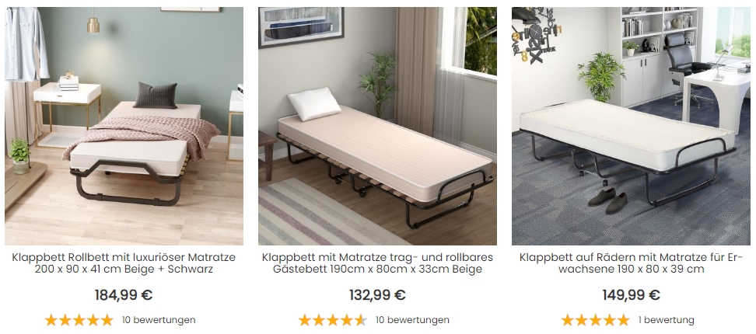Open 'Klappbett auf Rädern mit Matratze' title link

coord(631,263)
